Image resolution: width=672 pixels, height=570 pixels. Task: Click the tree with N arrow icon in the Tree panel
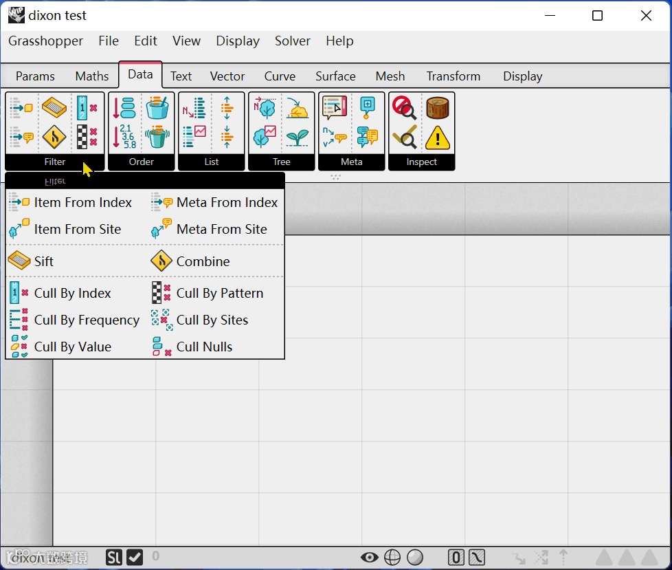tap(265, 108)
